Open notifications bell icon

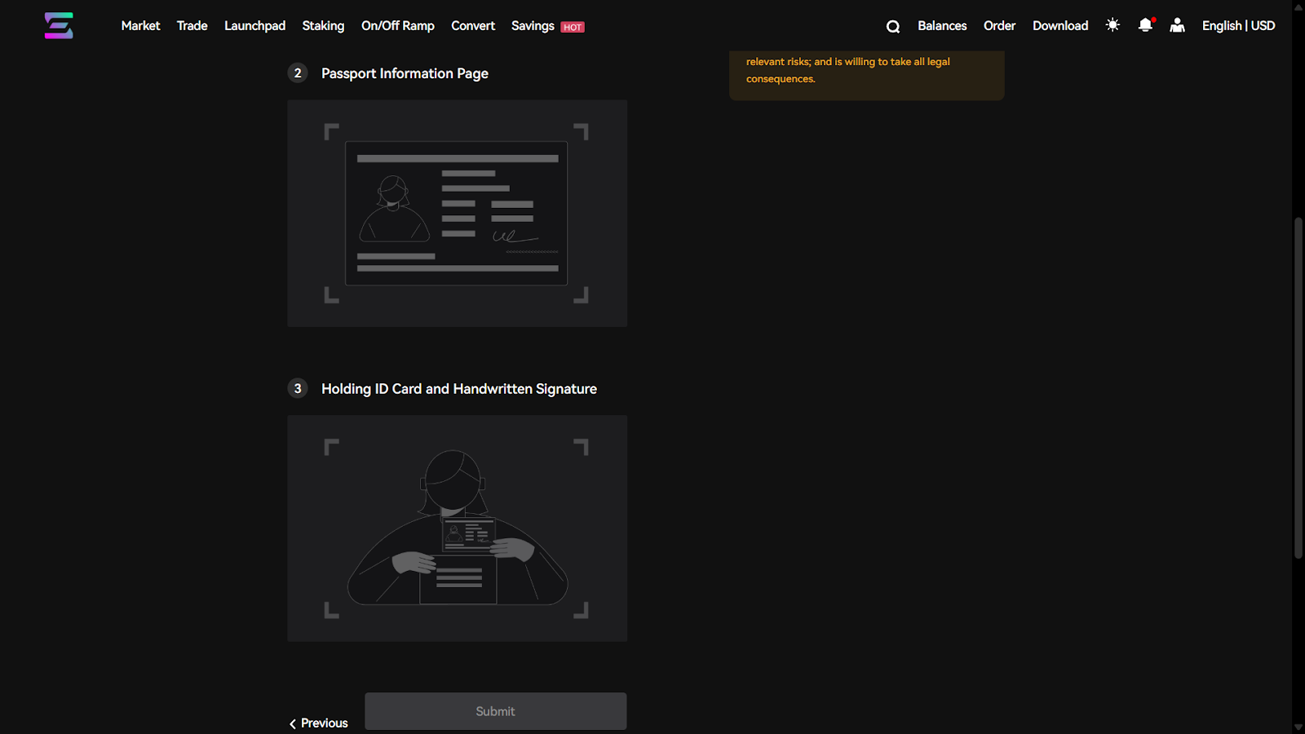pos(1145,25)
